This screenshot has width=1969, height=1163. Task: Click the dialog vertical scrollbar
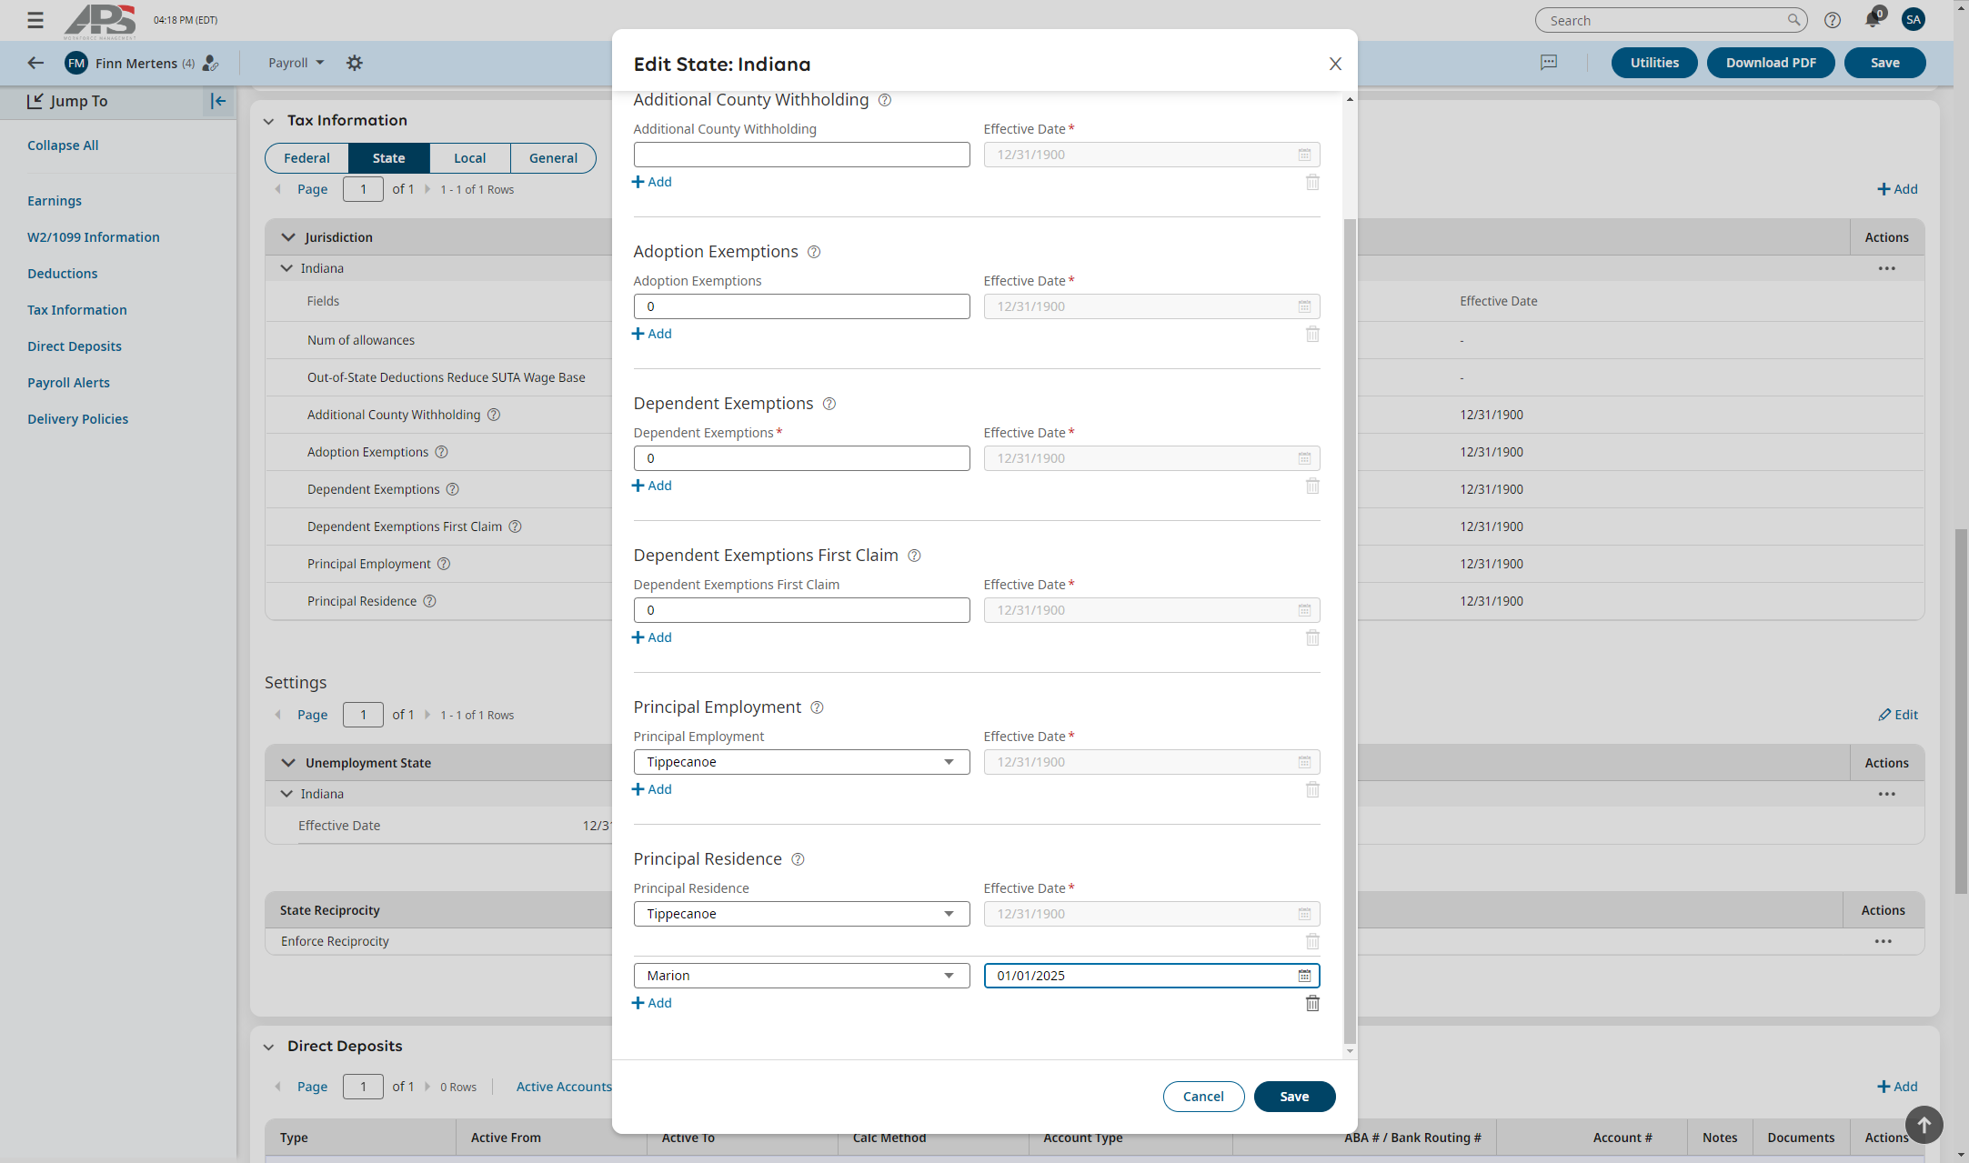pyautogui.click(x=1350, y=632)
